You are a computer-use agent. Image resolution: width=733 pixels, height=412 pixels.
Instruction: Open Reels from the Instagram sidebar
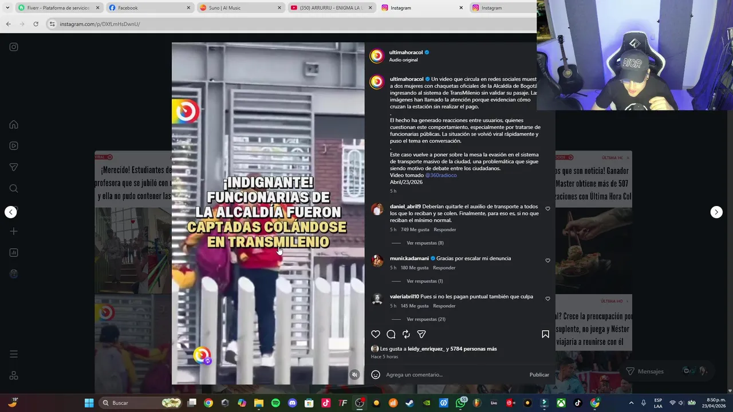pyautogui.click(x=14, y=146)
